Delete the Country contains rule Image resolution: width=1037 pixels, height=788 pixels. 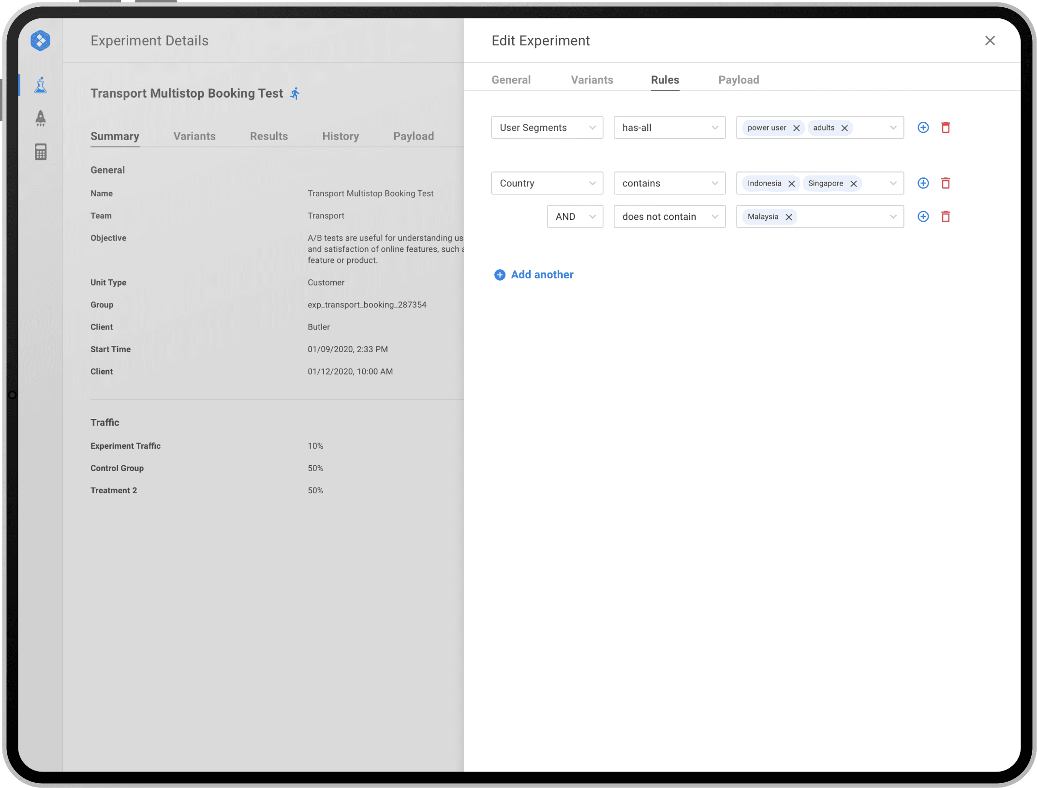pos(946,183)
